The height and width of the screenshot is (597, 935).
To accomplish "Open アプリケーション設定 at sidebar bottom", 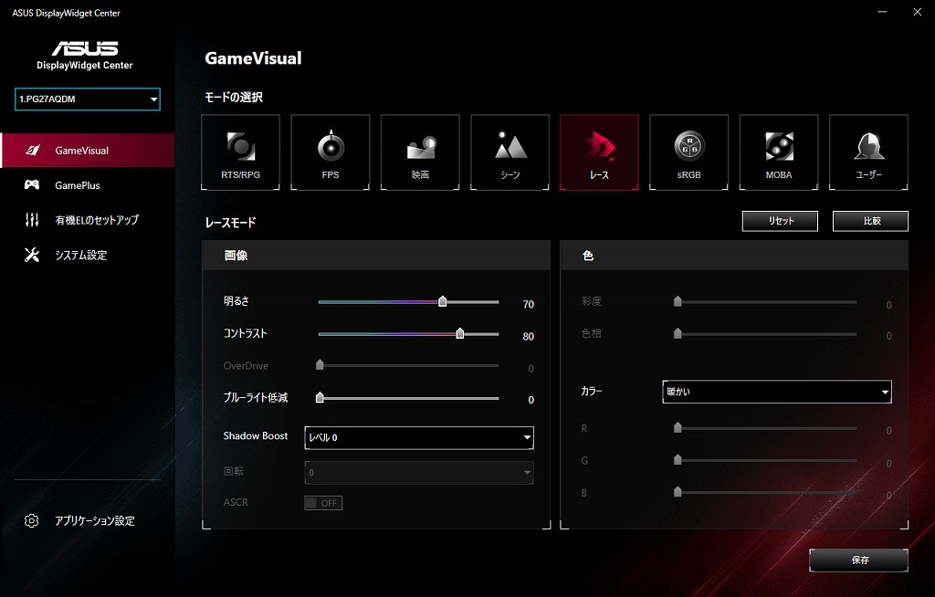I will pyautogui.click(x=87, y=520).
